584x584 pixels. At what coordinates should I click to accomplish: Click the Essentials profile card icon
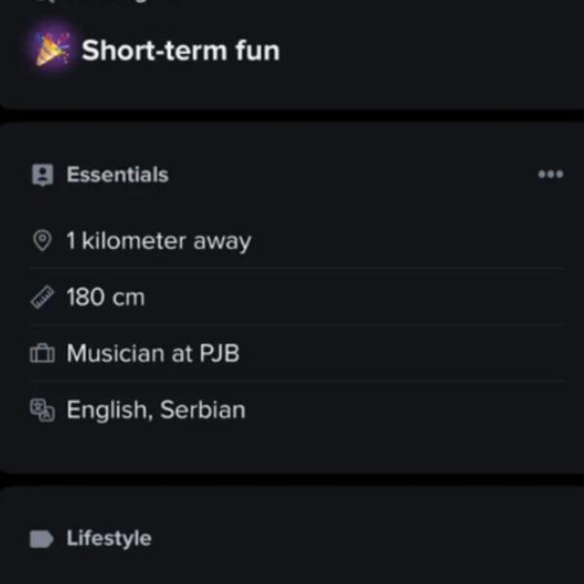(42, 175)
